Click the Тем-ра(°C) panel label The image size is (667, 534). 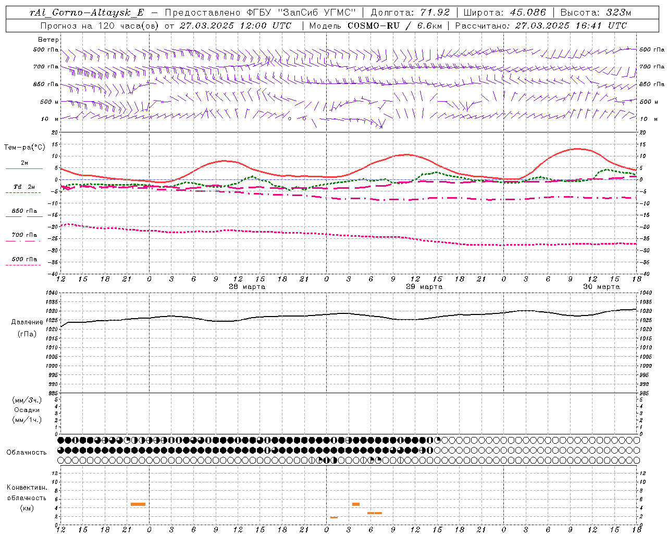pyautogui.click(x=24, y=148)
